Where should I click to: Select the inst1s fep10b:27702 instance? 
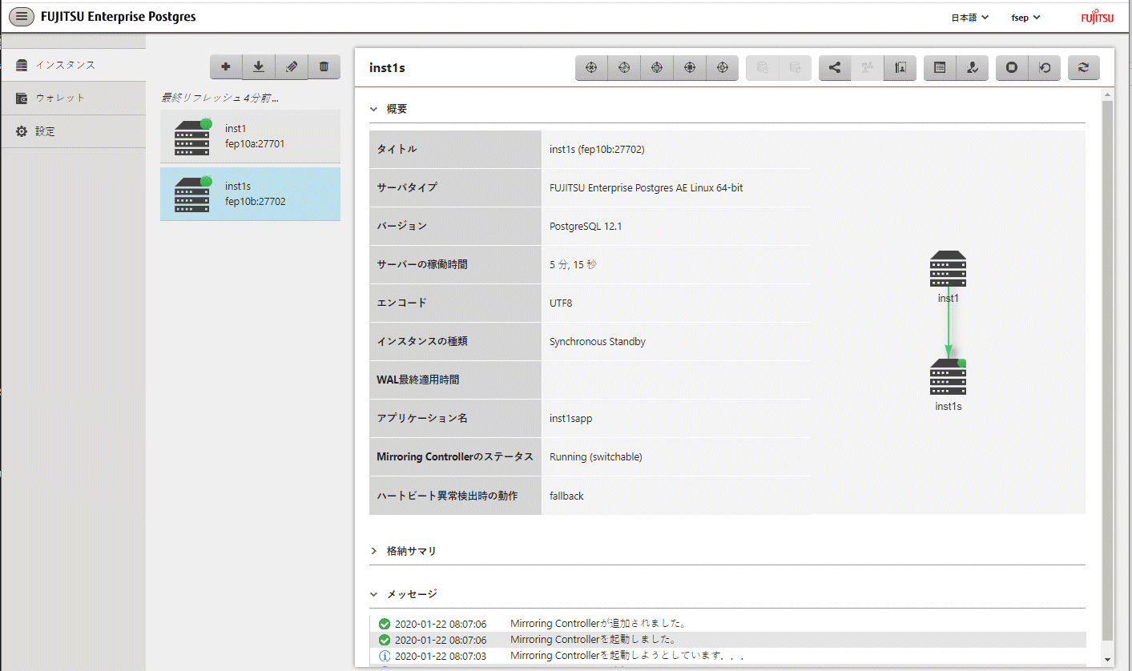pyautogui.click(x=250, y=194)
